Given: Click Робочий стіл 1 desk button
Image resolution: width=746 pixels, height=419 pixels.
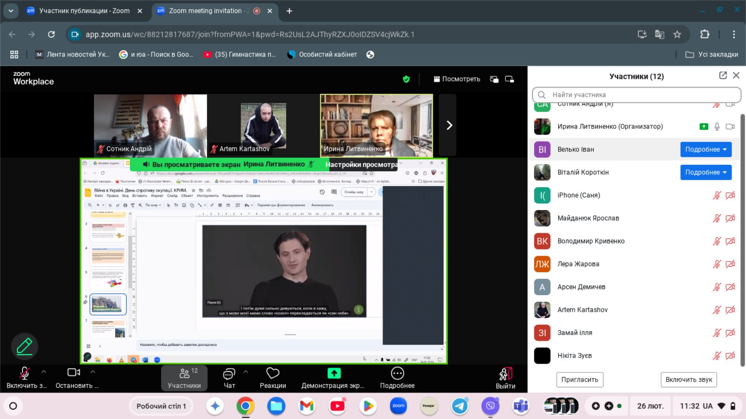Looking at the screenshot, I should pos(161,406).
